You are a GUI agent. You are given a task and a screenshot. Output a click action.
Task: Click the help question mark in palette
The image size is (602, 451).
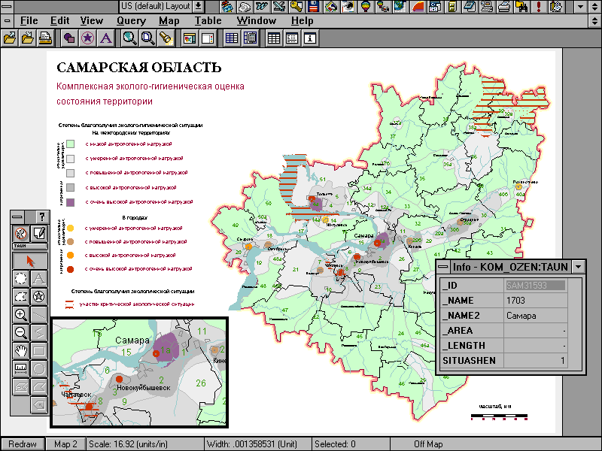(x=41, y=216)
